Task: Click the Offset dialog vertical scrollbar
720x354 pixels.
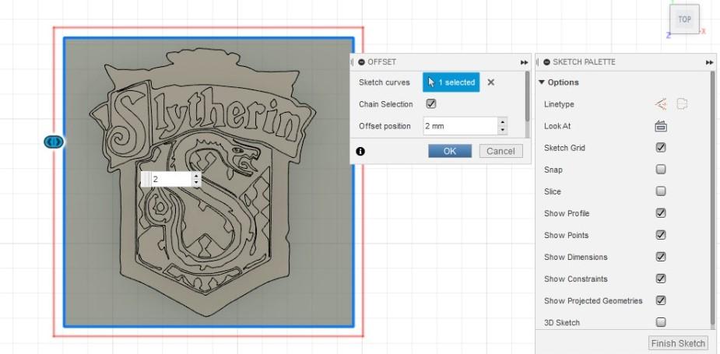Action: (x=527, y=96)
